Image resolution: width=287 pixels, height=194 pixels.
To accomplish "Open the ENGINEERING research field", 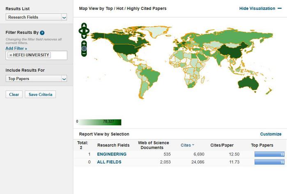I will [x=112, y=154].
